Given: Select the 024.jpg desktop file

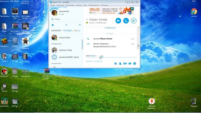Looking at the screenshot, I should (15, 73).
